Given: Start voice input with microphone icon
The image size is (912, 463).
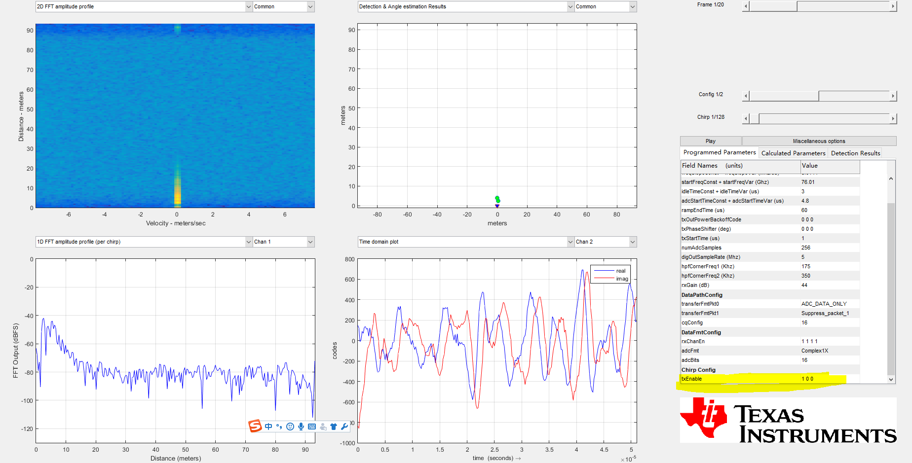Looking at the screenshot, I should [301, 427].
